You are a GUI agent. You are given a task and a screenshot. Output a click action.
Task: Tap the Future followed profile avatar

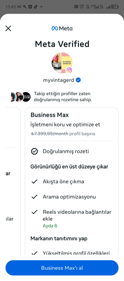pos(26,97)
